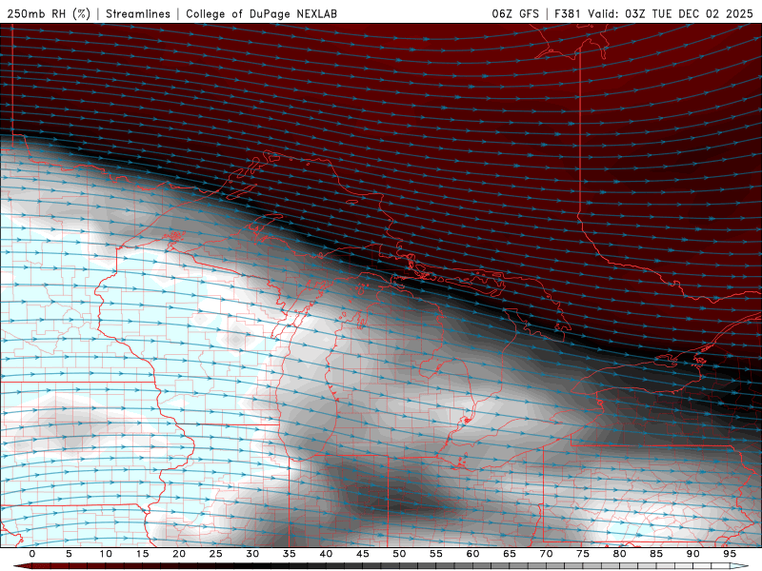Click the colorbar value label '40'
The image size is (762, 571).
pos(326,554)
